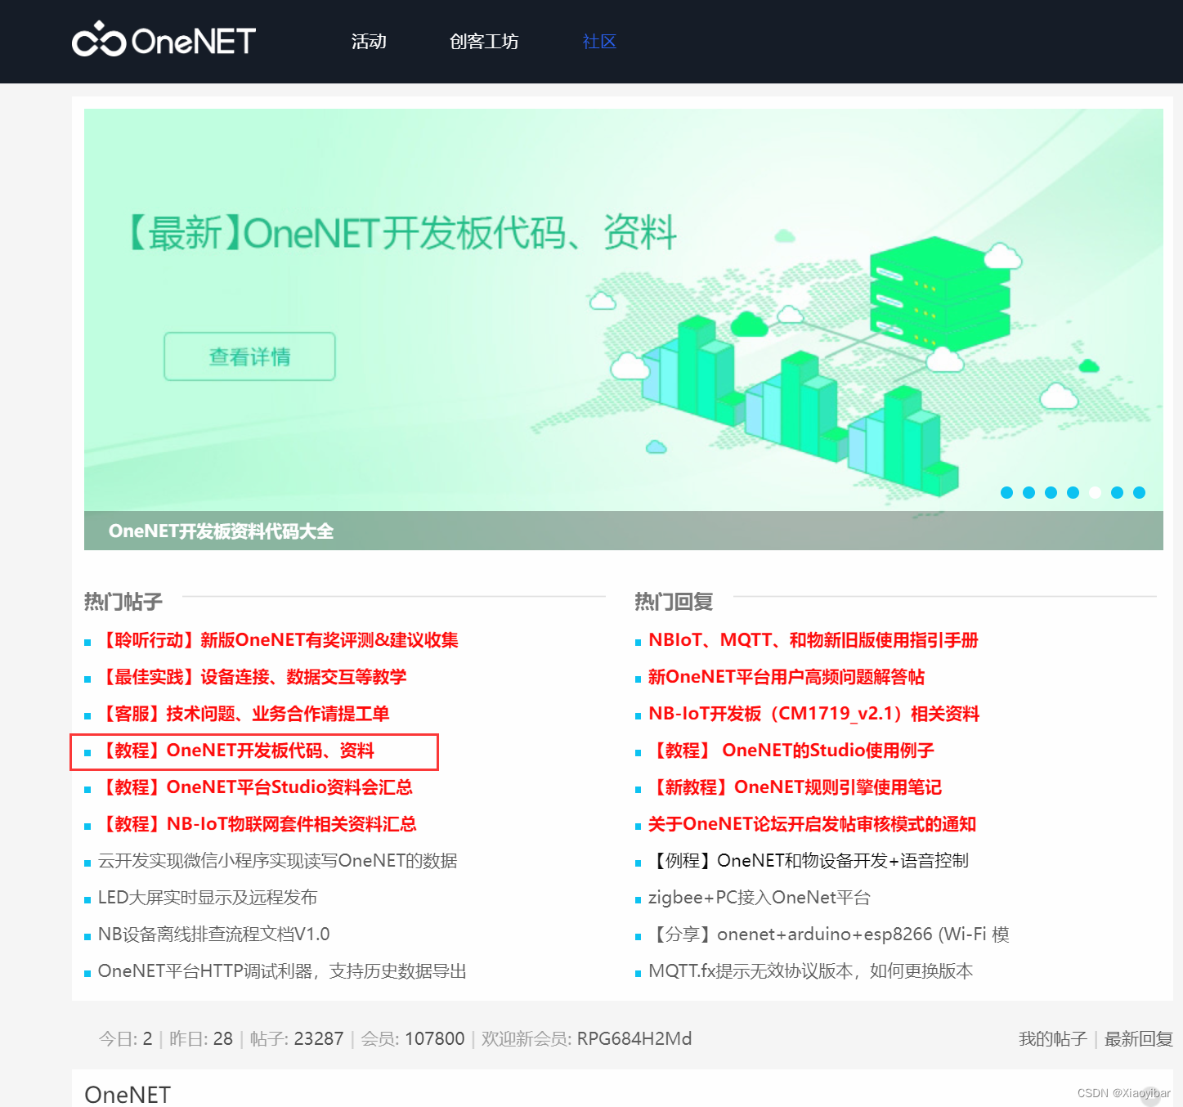Click the 帖子: 23287 statistic
This screenshot has width=1183, height=1107.
click(297, 1039)
